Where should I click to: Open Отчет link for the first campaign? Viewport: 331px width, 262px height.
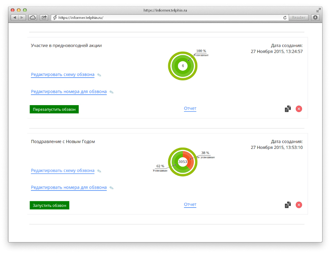(x=190, y=109)
